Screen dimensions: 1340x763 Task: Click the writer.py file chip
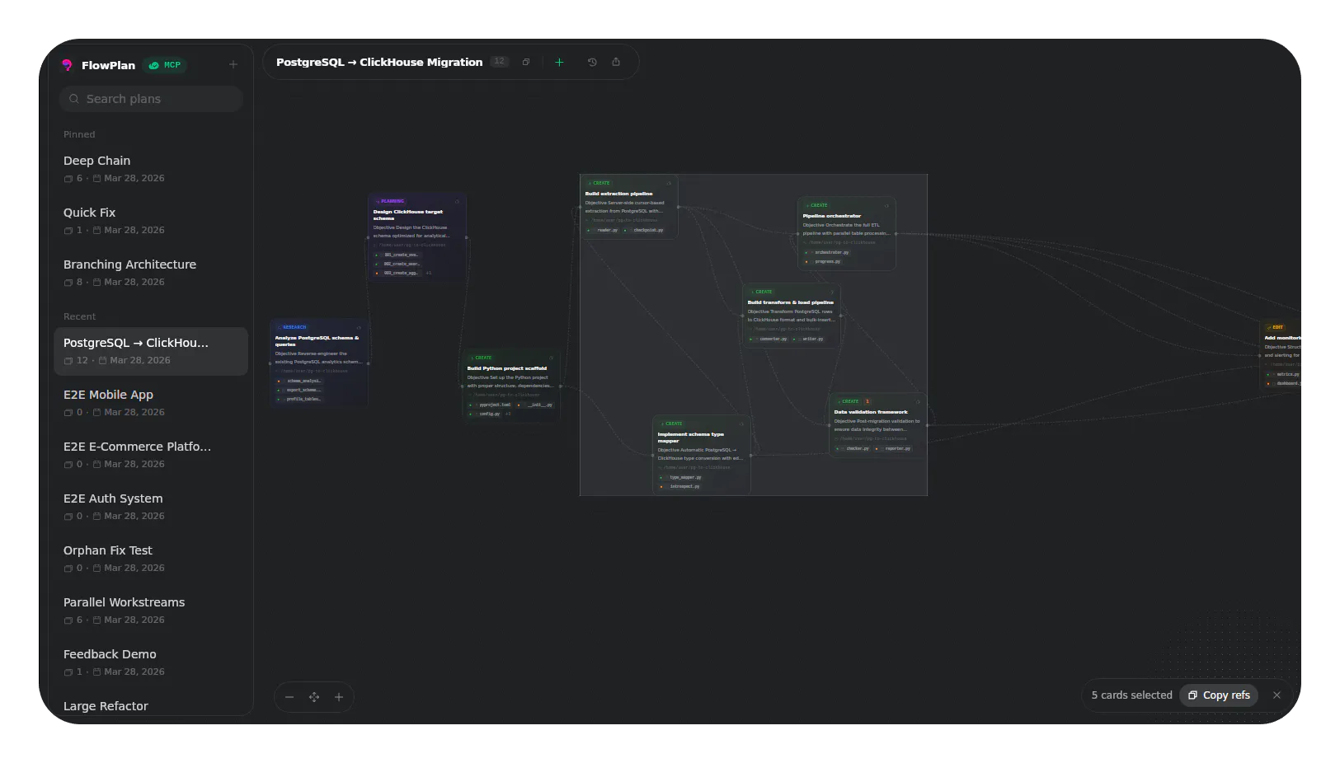(x=808, y=339)
